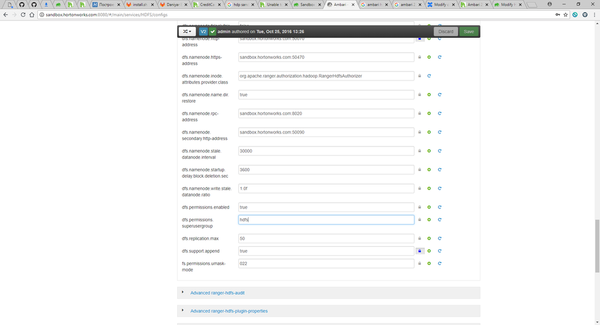Image resolution: width=600 pixels, height=325 pixels.
Task: Override dfs.namenode.rpc-address property
Action: point(429,114)
